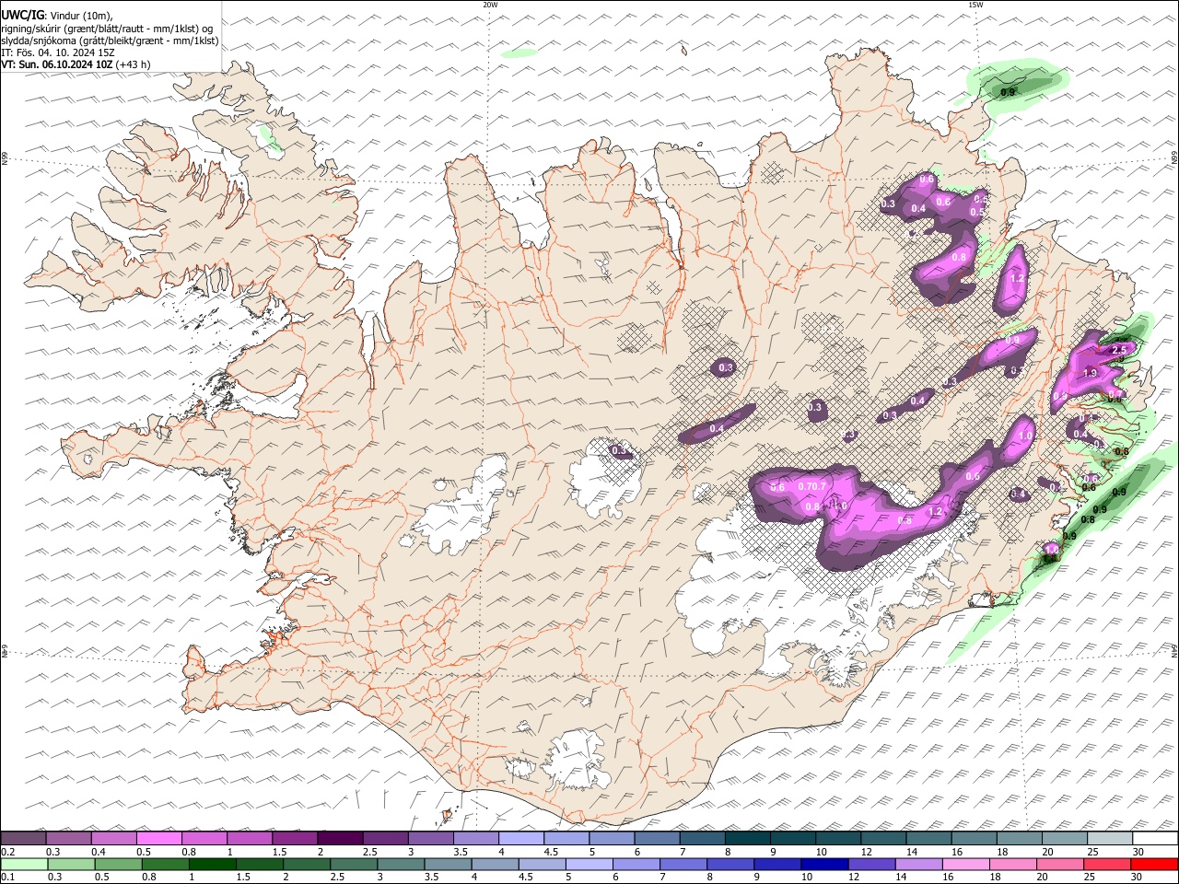Click the darkest purple 2 swatch in upper legend

pyautogui.click(x=339, y=839)
